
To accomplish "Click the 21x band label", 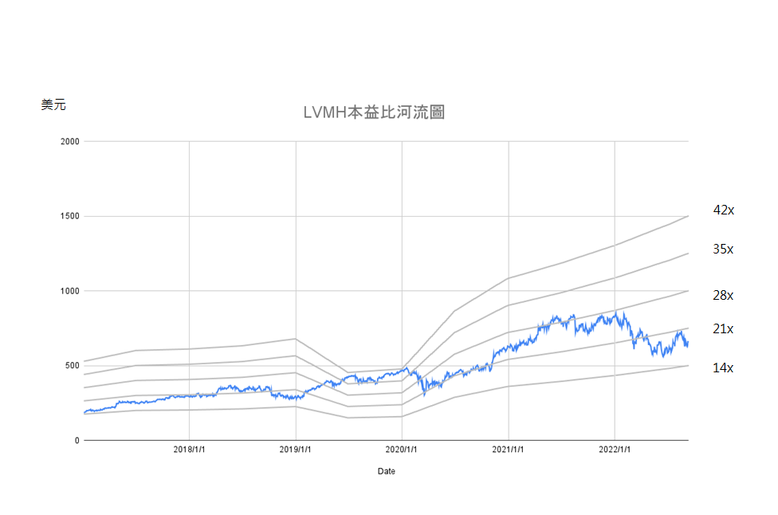I will click(x=723, y=329).
